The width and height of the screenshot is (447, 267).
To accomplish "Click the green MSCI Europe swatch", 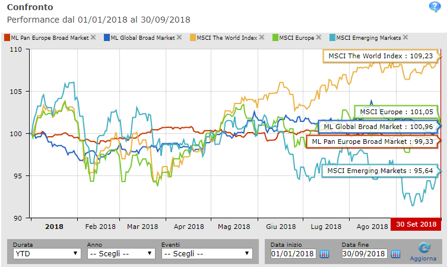I will tap(275, 37).
